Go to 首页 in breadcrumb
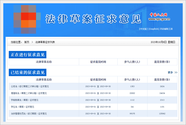This screenshot has width=186, height=125. click(27, 42)
